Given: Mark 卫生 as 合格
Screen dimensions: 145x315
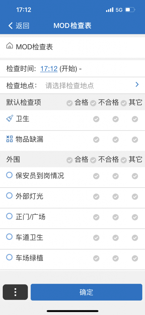Looking at the screenshot, I should [x=96, y=119].
